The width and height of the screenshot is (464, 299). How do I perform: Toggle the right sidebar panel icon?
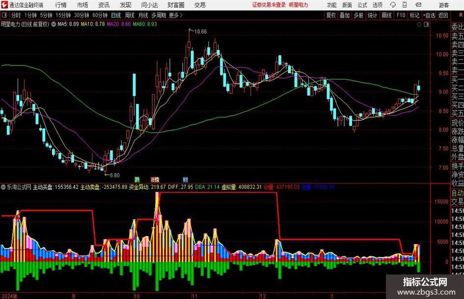[x=426, y=24]
